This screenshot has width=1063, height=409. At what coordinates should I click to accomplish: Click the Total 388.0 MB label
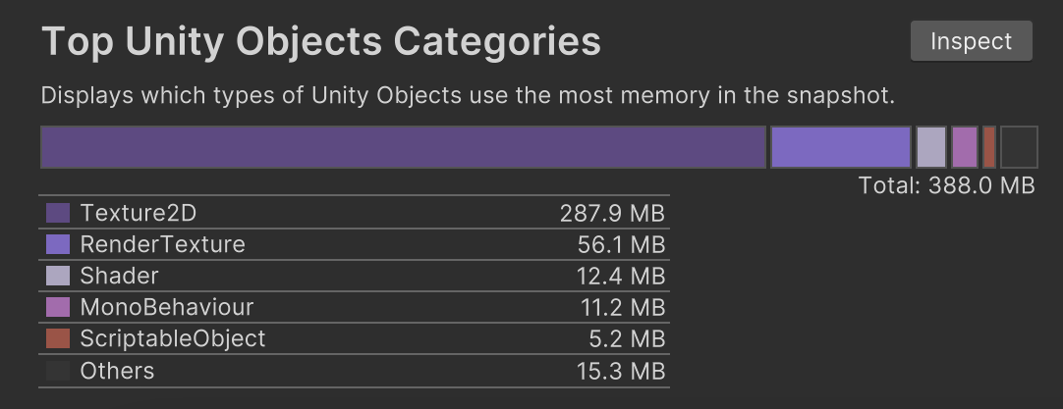coord(946,185)
